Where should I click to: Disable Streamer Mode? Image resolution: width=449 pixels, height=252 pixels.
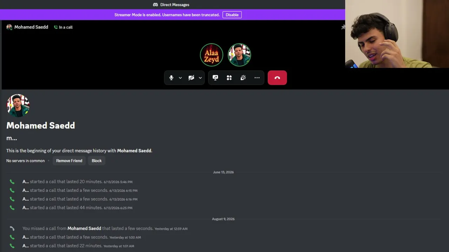232,15
